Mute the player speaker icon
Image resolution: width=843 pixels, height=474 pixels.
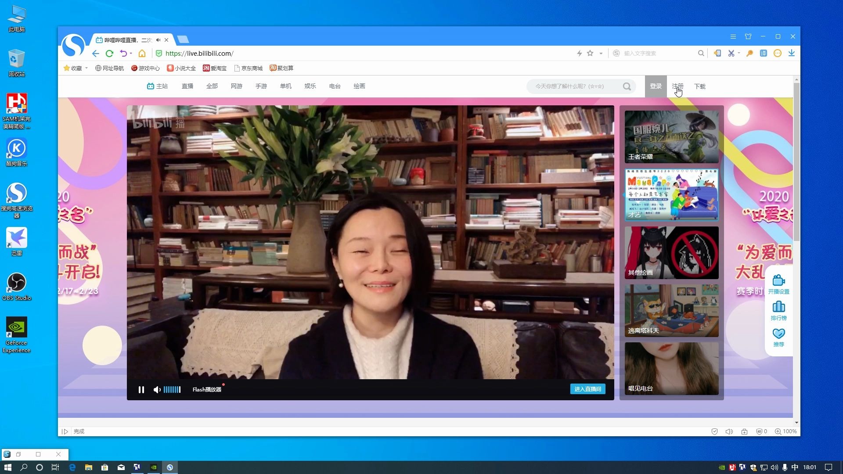[157, 389]
